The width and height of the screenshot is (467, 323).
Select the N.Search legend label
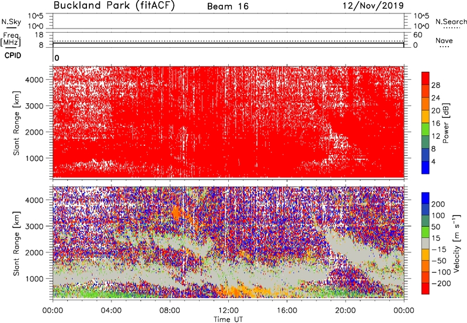click(x=451, y=22)
